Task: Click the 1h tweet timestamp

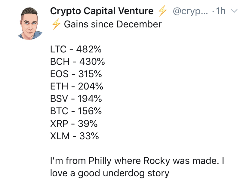Action: [221, 11]
